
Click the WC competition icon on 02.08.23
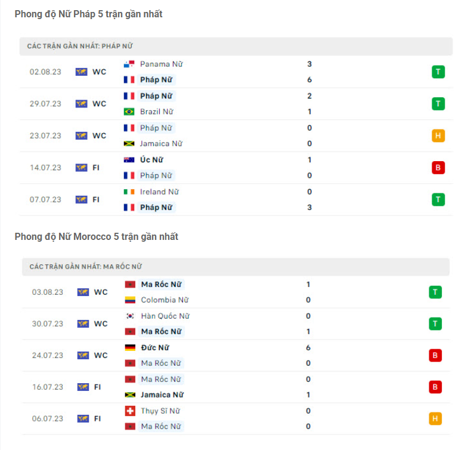[82, 72]
